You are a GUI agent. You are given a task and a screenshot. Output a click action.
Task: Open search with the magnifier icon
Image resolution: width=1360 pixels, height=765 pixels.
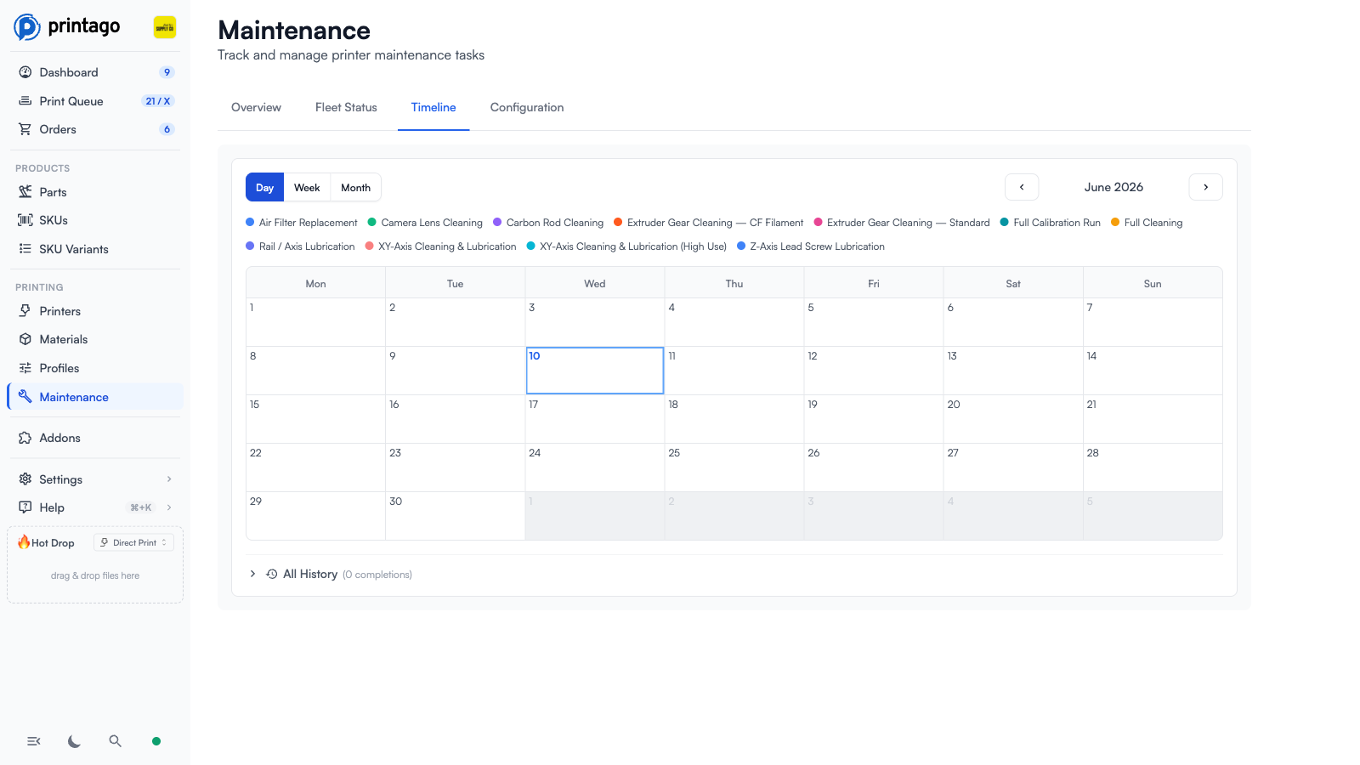116,741
